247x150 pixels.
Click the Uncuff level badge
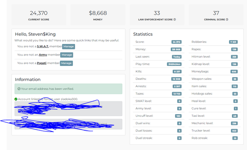click(x=178, y=116)
